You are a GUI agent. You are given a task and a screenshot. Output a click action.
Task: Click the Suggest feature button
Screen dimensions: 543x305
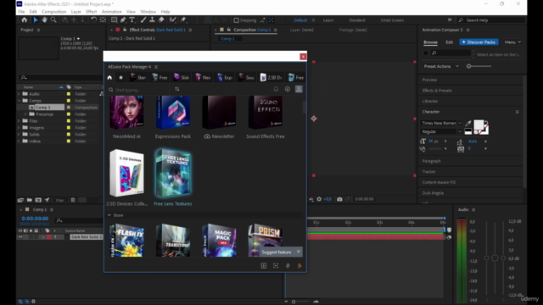[x=277, y=252]
